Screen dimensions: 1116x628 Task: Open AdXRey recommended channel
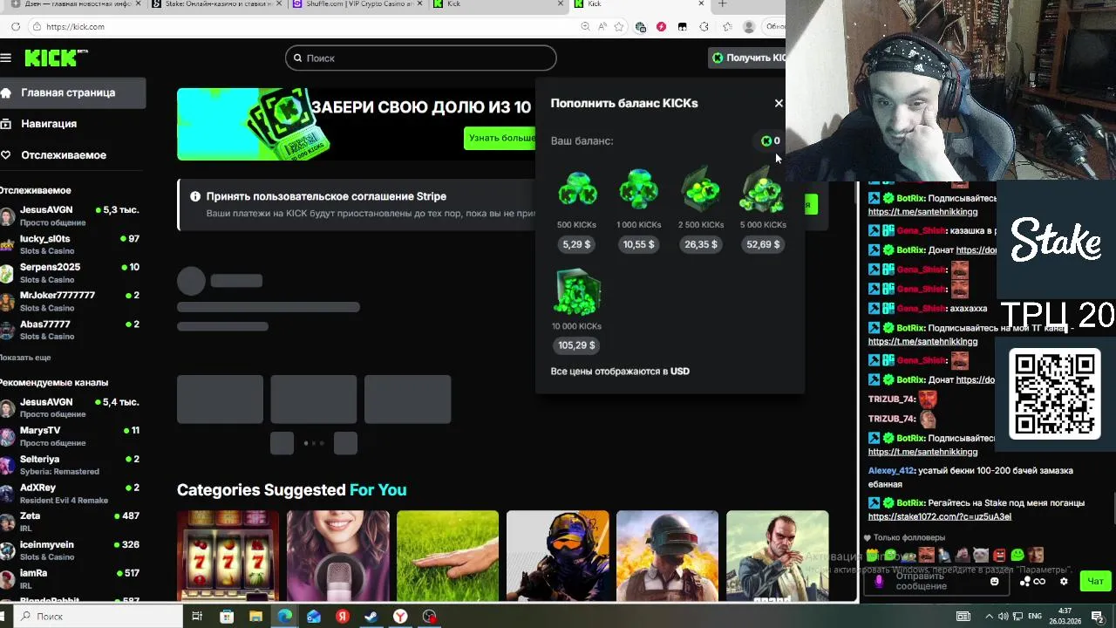click(70, 493)
